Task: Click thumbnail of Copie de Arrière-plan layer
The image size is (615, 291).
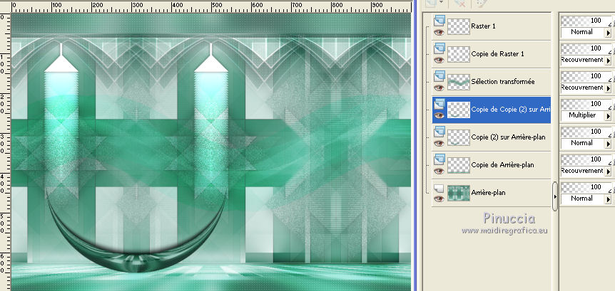Action: click(459, 165)
